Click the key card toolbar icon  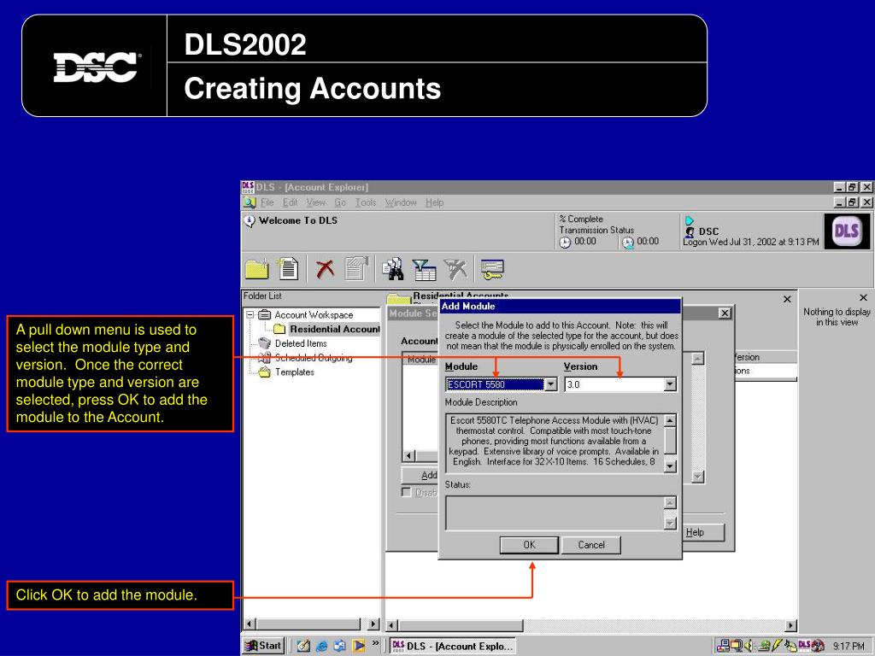[x=492, y=269]
